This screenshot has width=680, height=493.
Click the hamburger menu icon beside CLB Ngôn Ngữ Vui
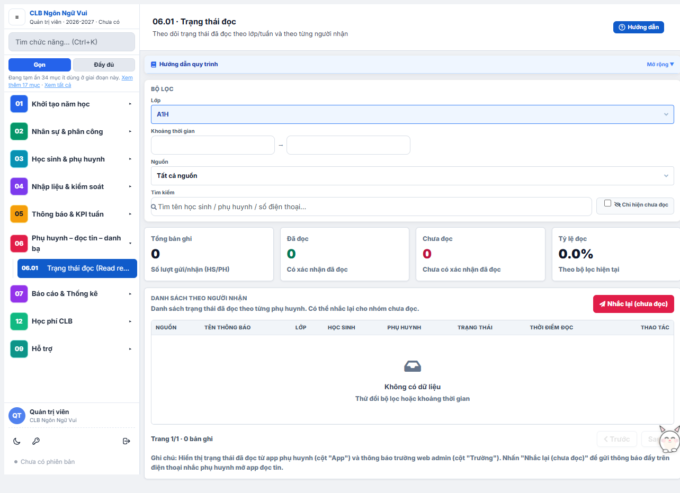tap(17, 17)
